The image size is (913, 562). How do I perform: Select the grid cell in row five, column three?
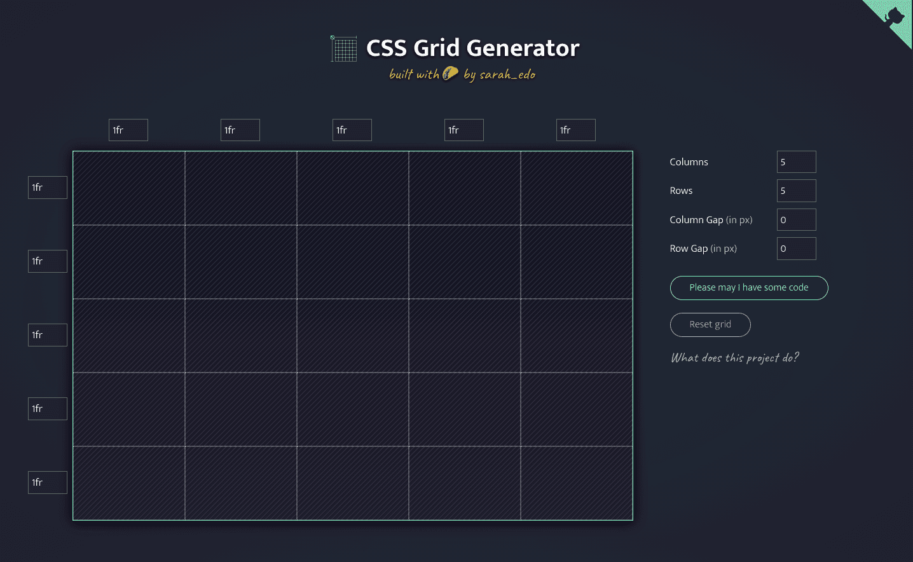coord(353,483)
